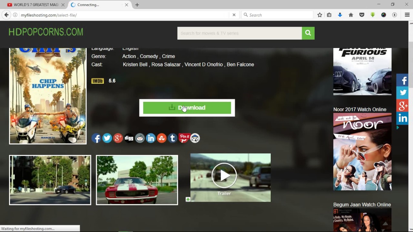The height and width of the screenshot is (232, 413).
Task: Click the Firefox Search box
Action: pos(277,15)
